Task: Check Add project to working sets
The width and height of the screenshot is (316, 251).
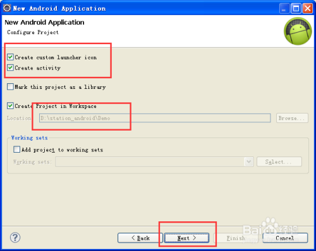Action: pos(16,149)
